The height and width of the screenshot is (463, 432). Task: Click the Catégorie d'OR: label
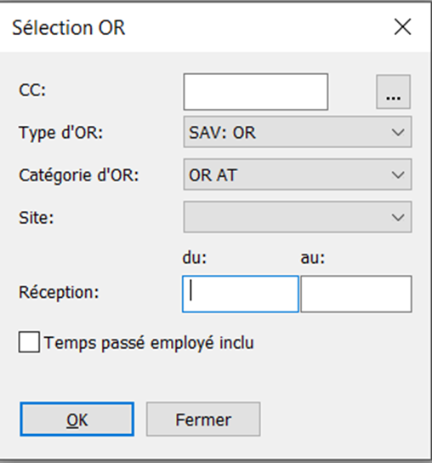pos(79,175)
